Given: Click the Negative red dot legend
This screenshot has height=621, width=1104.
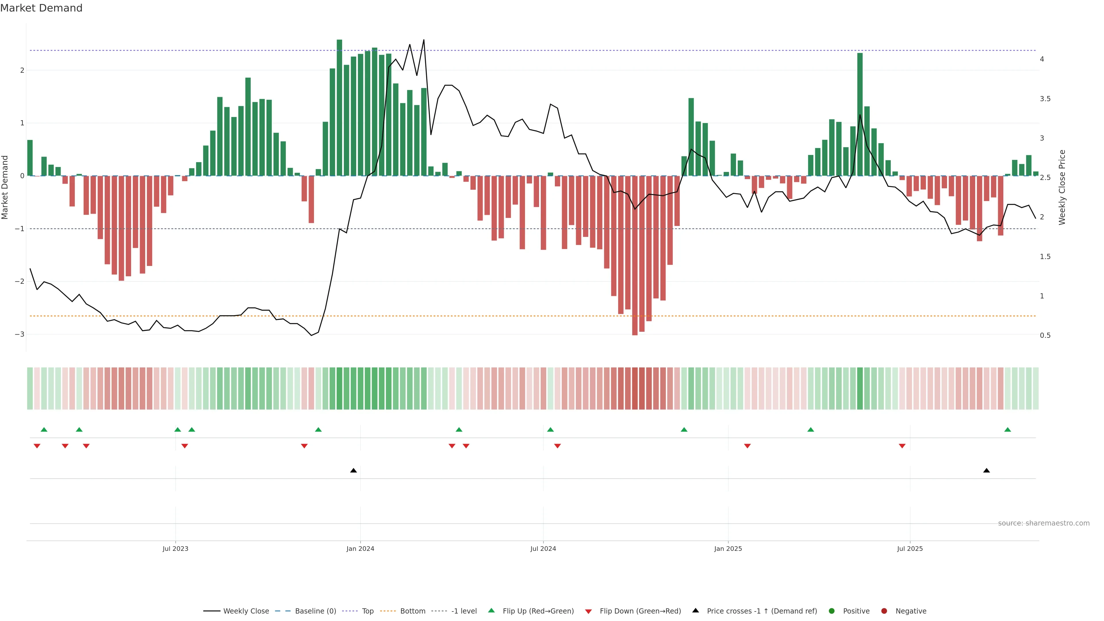Looking at the screenshot, I should pos(884,611).
